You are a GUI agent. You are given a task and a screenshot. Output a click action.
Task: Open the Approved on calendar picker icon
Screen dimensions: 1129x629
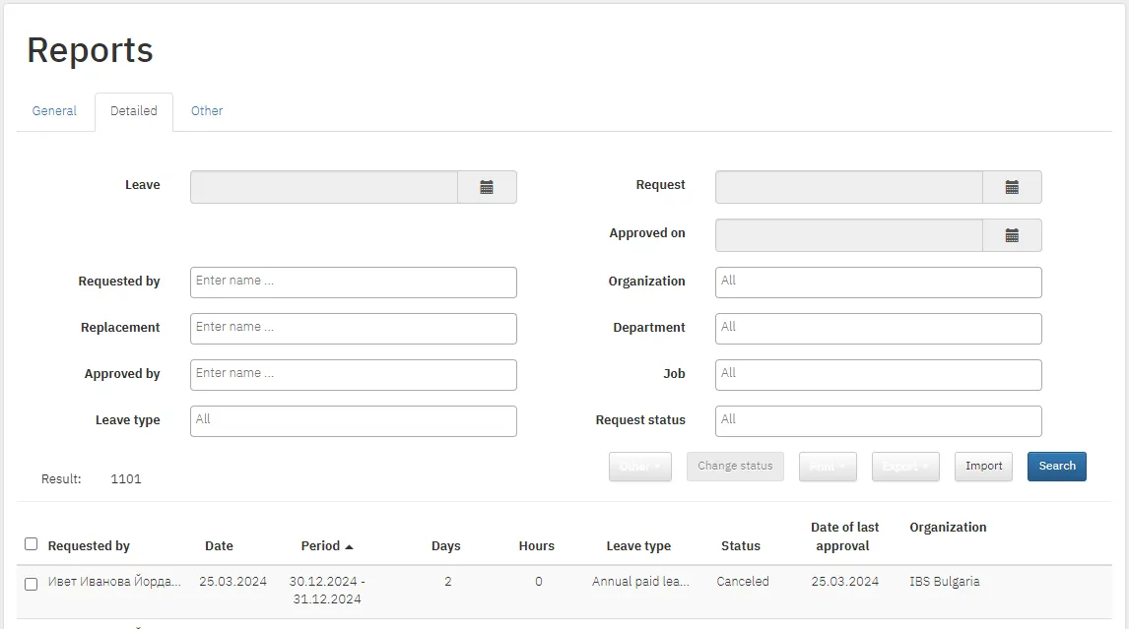click(1012, 235)
